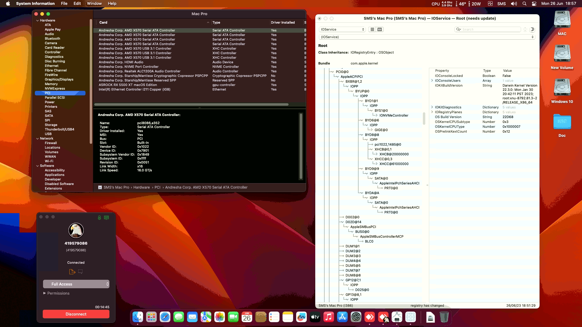The height and width of the screenshot is (327, 582).
Task: Collapse the Software section in sidebar
Action: click(38, 166)
